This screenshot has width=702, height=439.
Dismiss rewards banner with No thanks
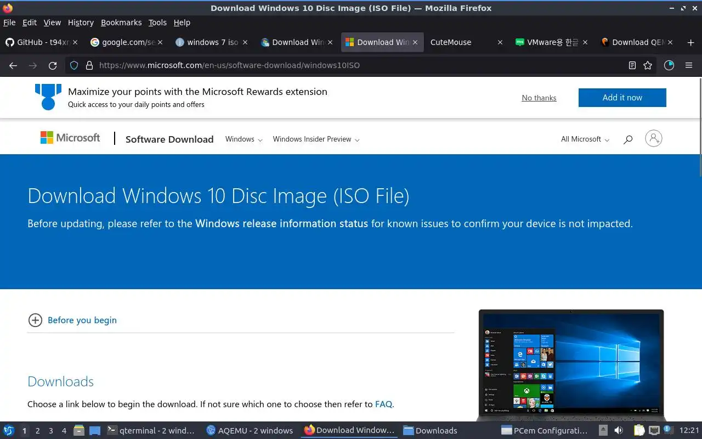tap(539, 98)
